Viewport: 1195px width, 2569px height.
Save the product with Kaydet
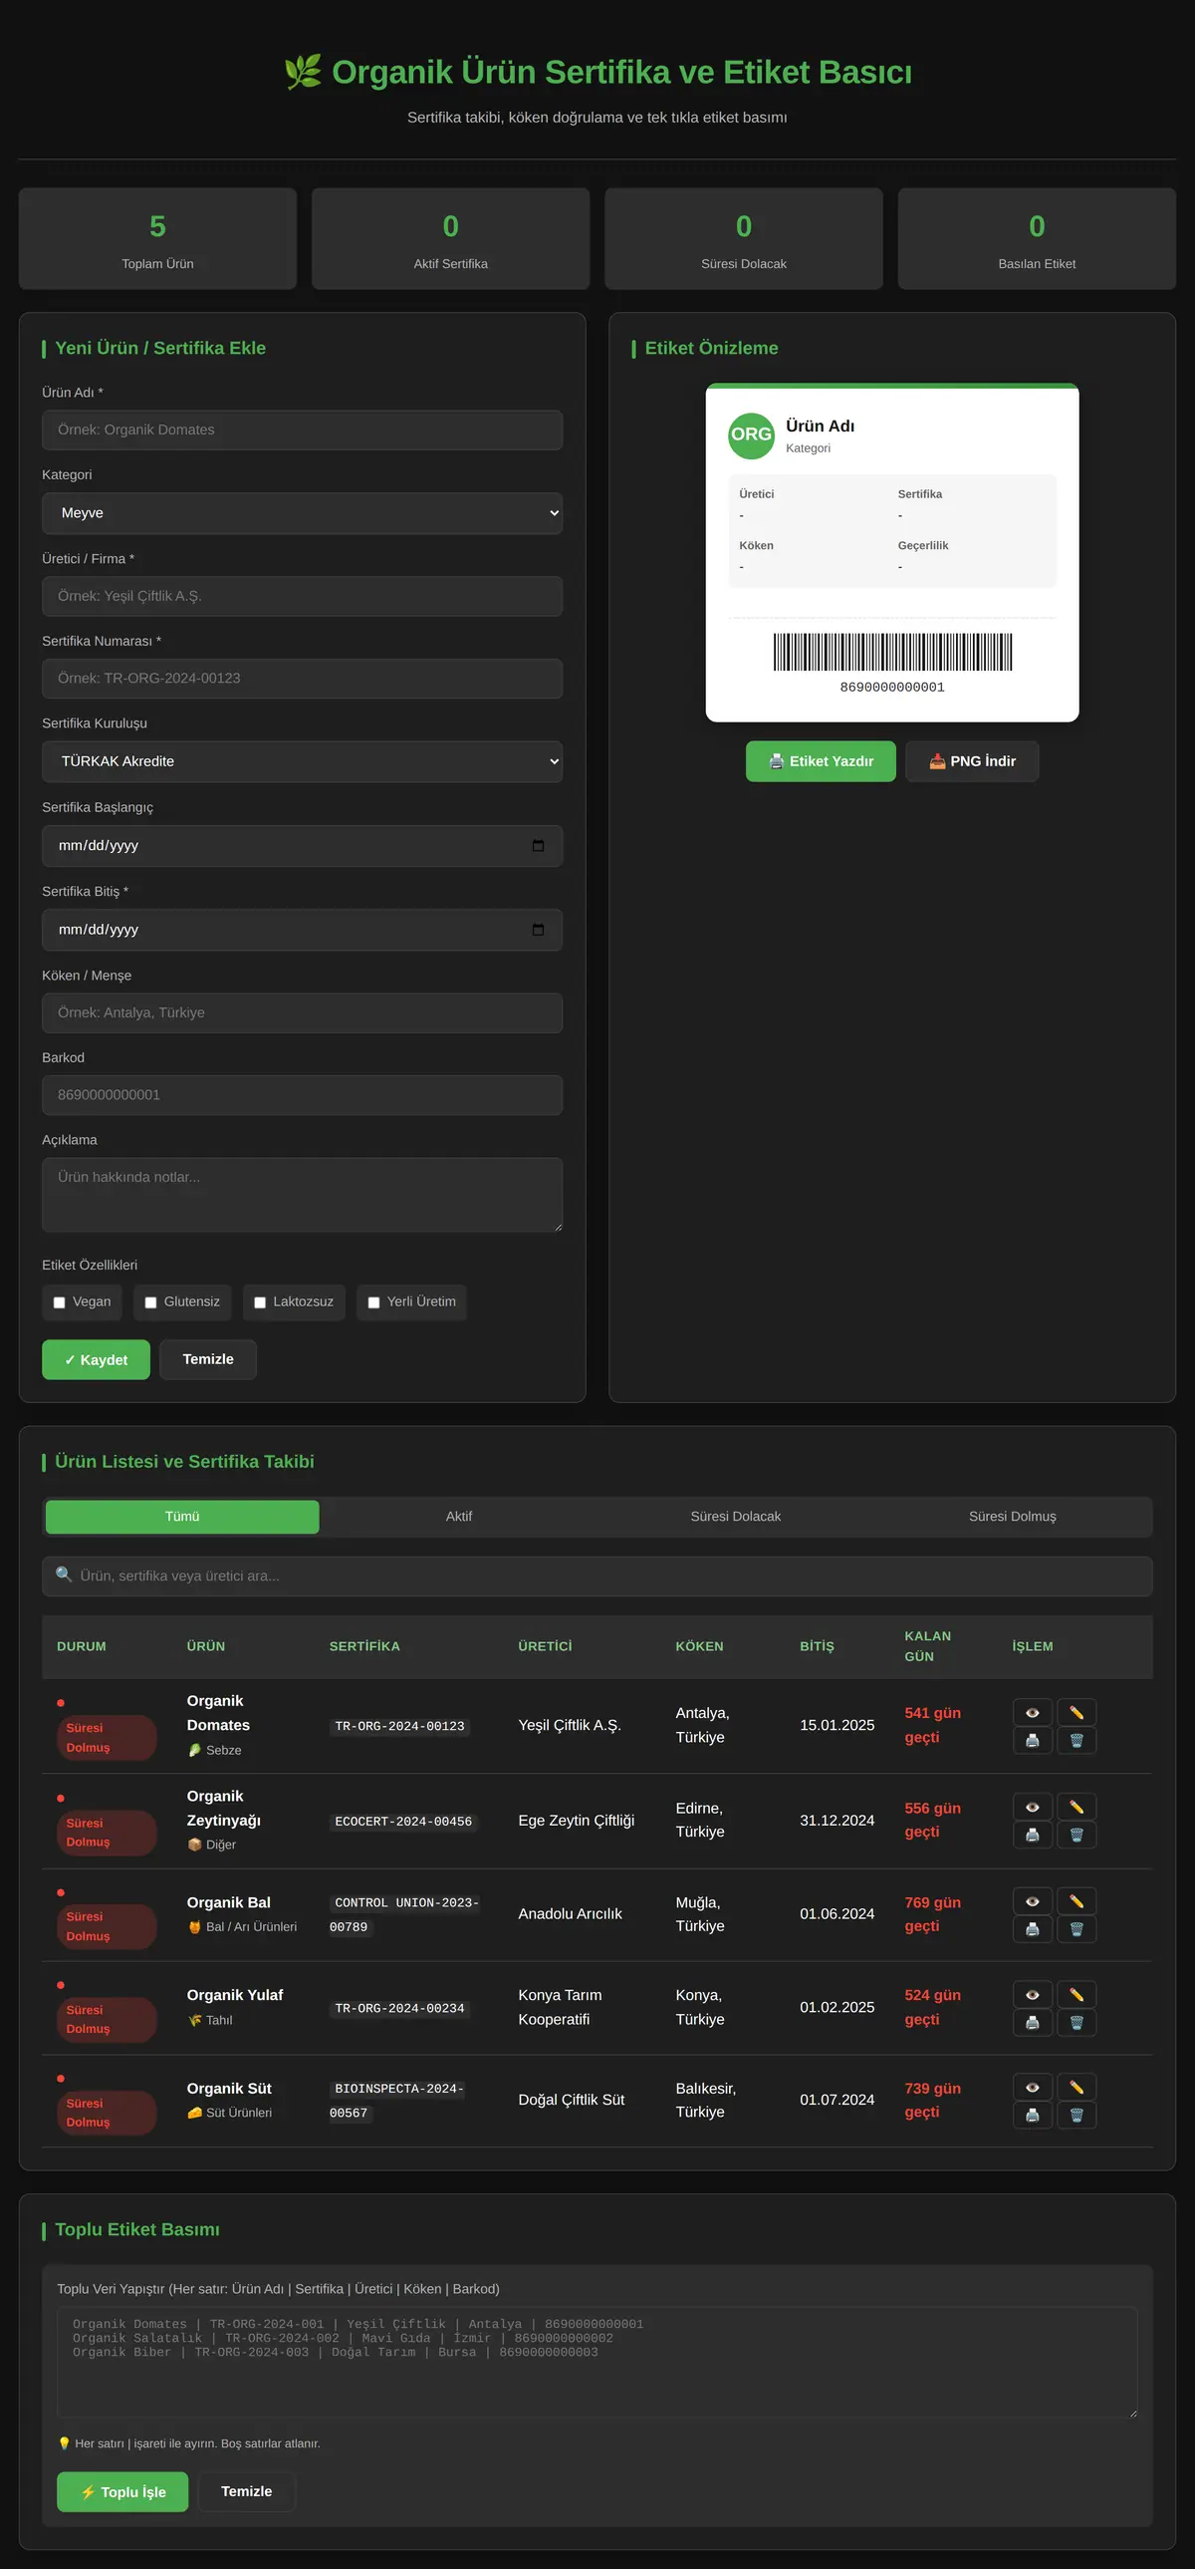tap(96, 1359)
